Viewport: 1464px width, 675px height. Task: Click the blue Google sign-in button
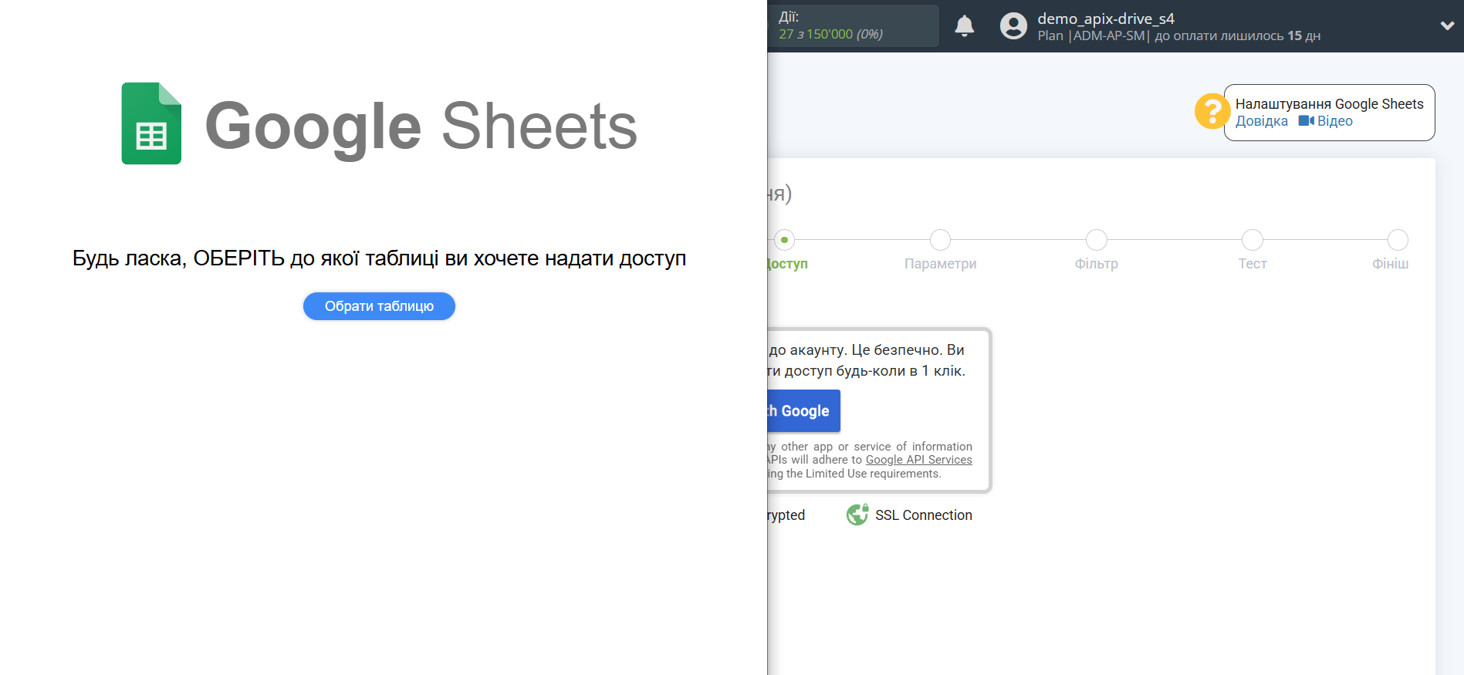pos(803,411)
